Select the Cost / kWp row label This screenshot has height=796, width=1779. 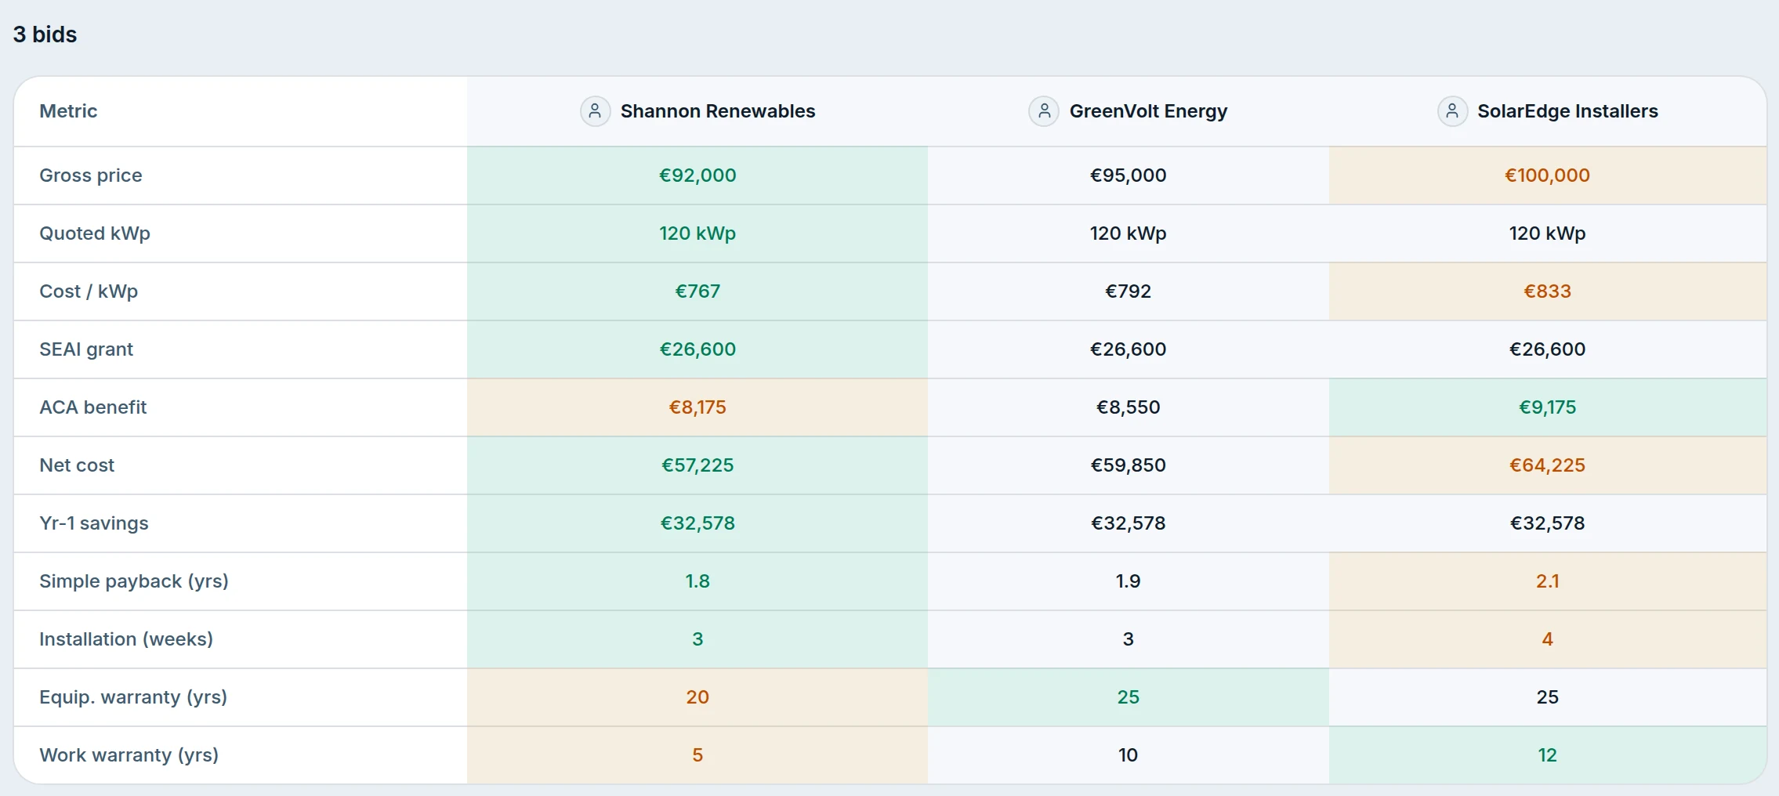click(89, 291)
